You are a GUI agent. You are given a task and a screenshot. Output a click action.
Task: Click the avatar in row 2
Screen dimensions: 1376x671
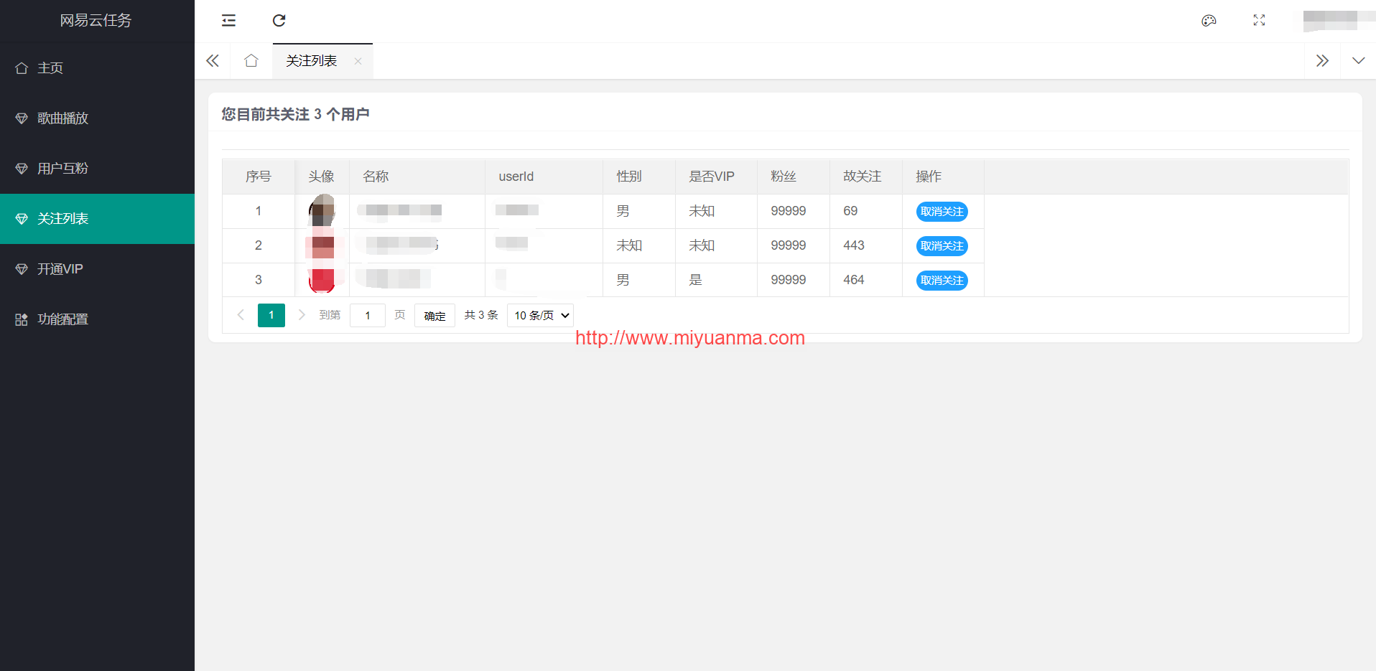[322, 245]
